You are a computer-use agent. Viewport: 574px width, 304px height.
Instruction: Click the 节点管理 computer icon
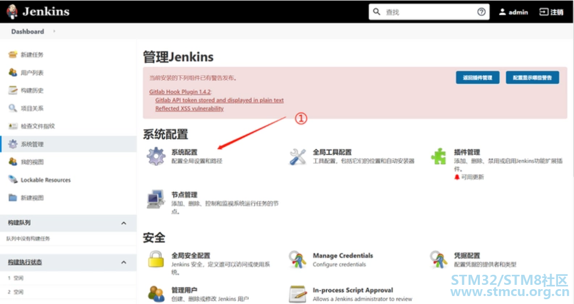[156, 199]
